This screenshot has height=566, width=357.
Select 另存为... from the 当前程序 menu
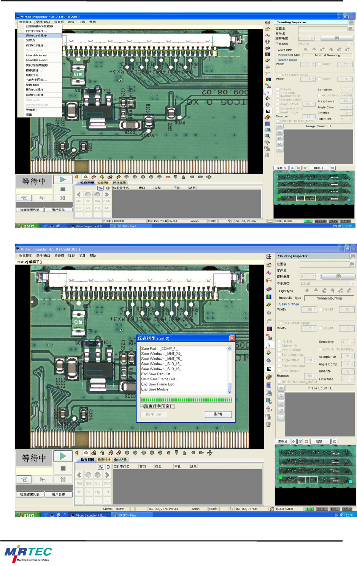pyautogui.click(x=40, y=40)
